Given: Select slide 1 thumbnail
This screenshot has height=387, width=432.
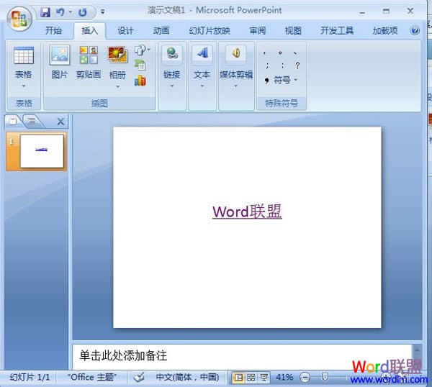Looking at the screenshot, I should 37,151.
